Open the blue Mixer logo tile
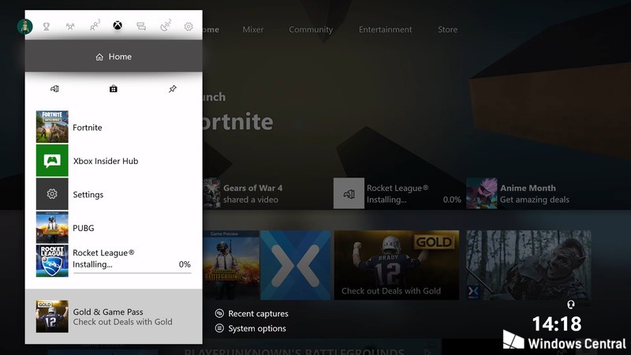 coord(295,265)
